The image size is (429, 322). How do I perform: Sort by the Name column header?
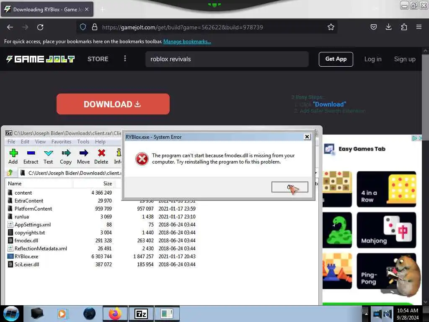39,184
